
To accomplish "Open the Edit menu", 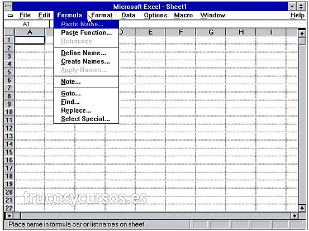I will tap(44, 16).
